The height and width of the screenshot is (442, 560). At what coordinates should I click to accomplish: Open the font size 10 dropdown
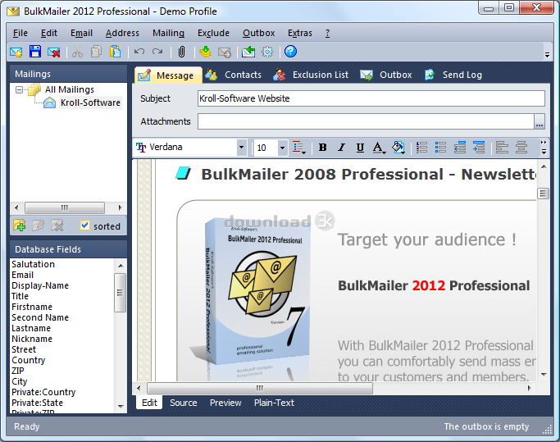click(x=283, y=148)
